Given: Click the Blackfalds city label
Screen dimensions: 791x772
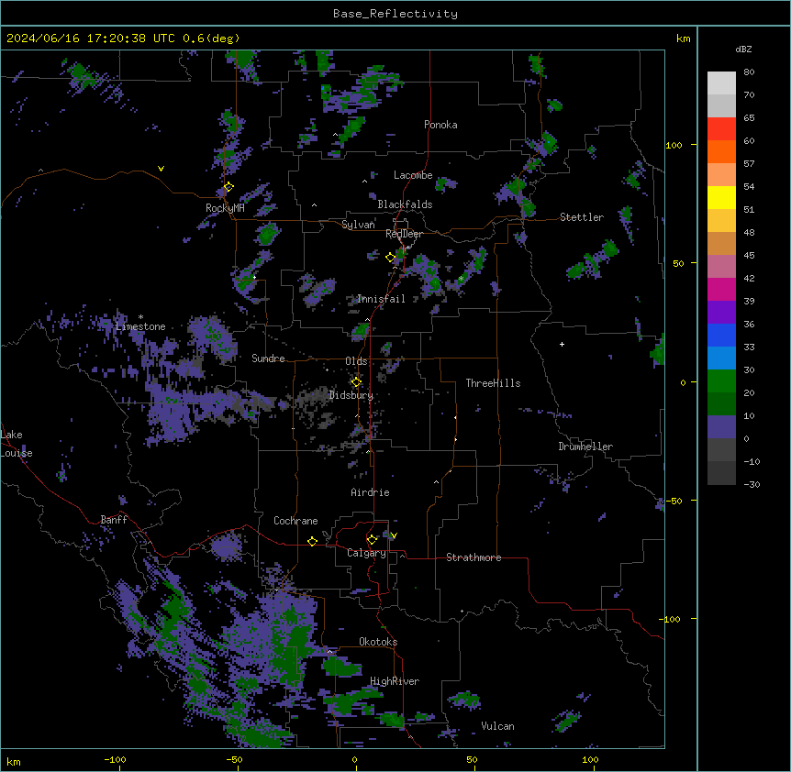Looking at the screenshot, I should (x=405, y=204).
